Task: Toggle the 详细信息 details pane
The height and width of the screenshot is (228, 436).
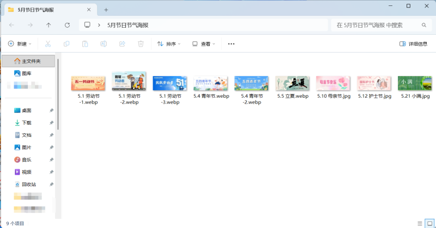Action: point(413,44)
